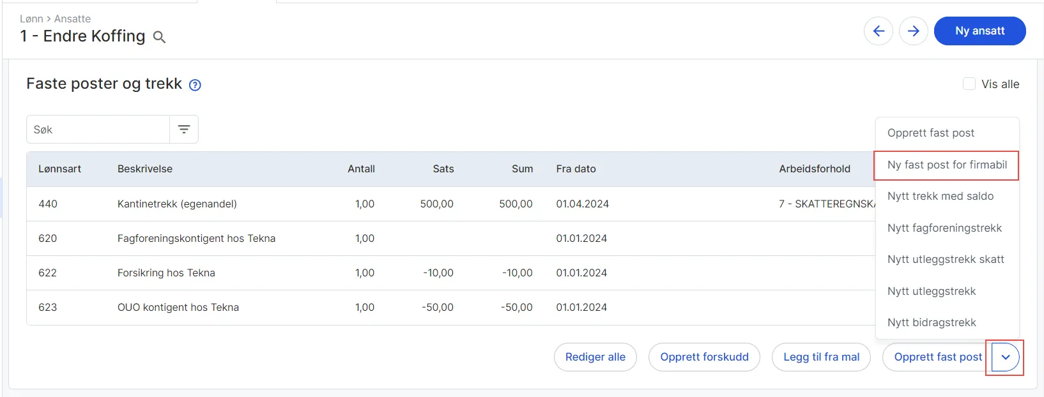Pick Nytt utleggstrekk skatt menu entry
This screenshot has height=397, width=1044.
tap(946, 259)
